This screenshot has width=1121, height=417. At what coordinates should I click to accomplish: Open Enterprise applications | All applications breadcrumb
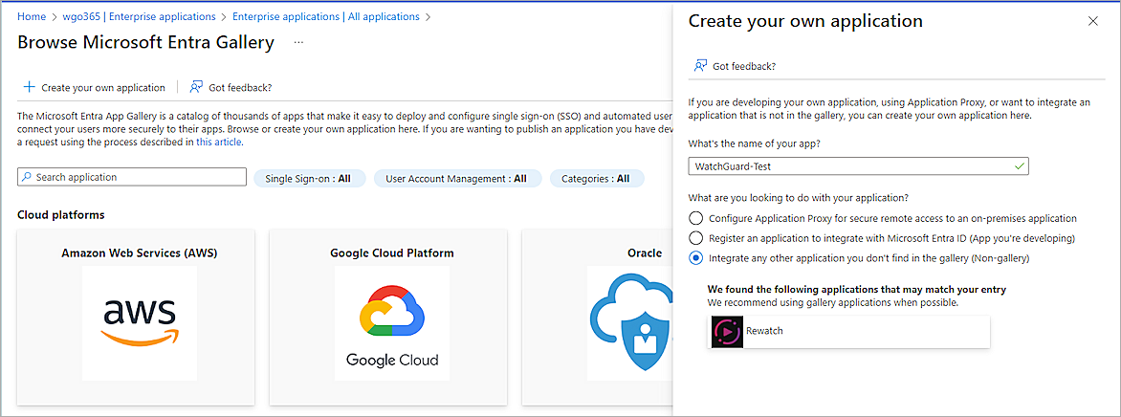pyautogui.click(x=327, y=15)
